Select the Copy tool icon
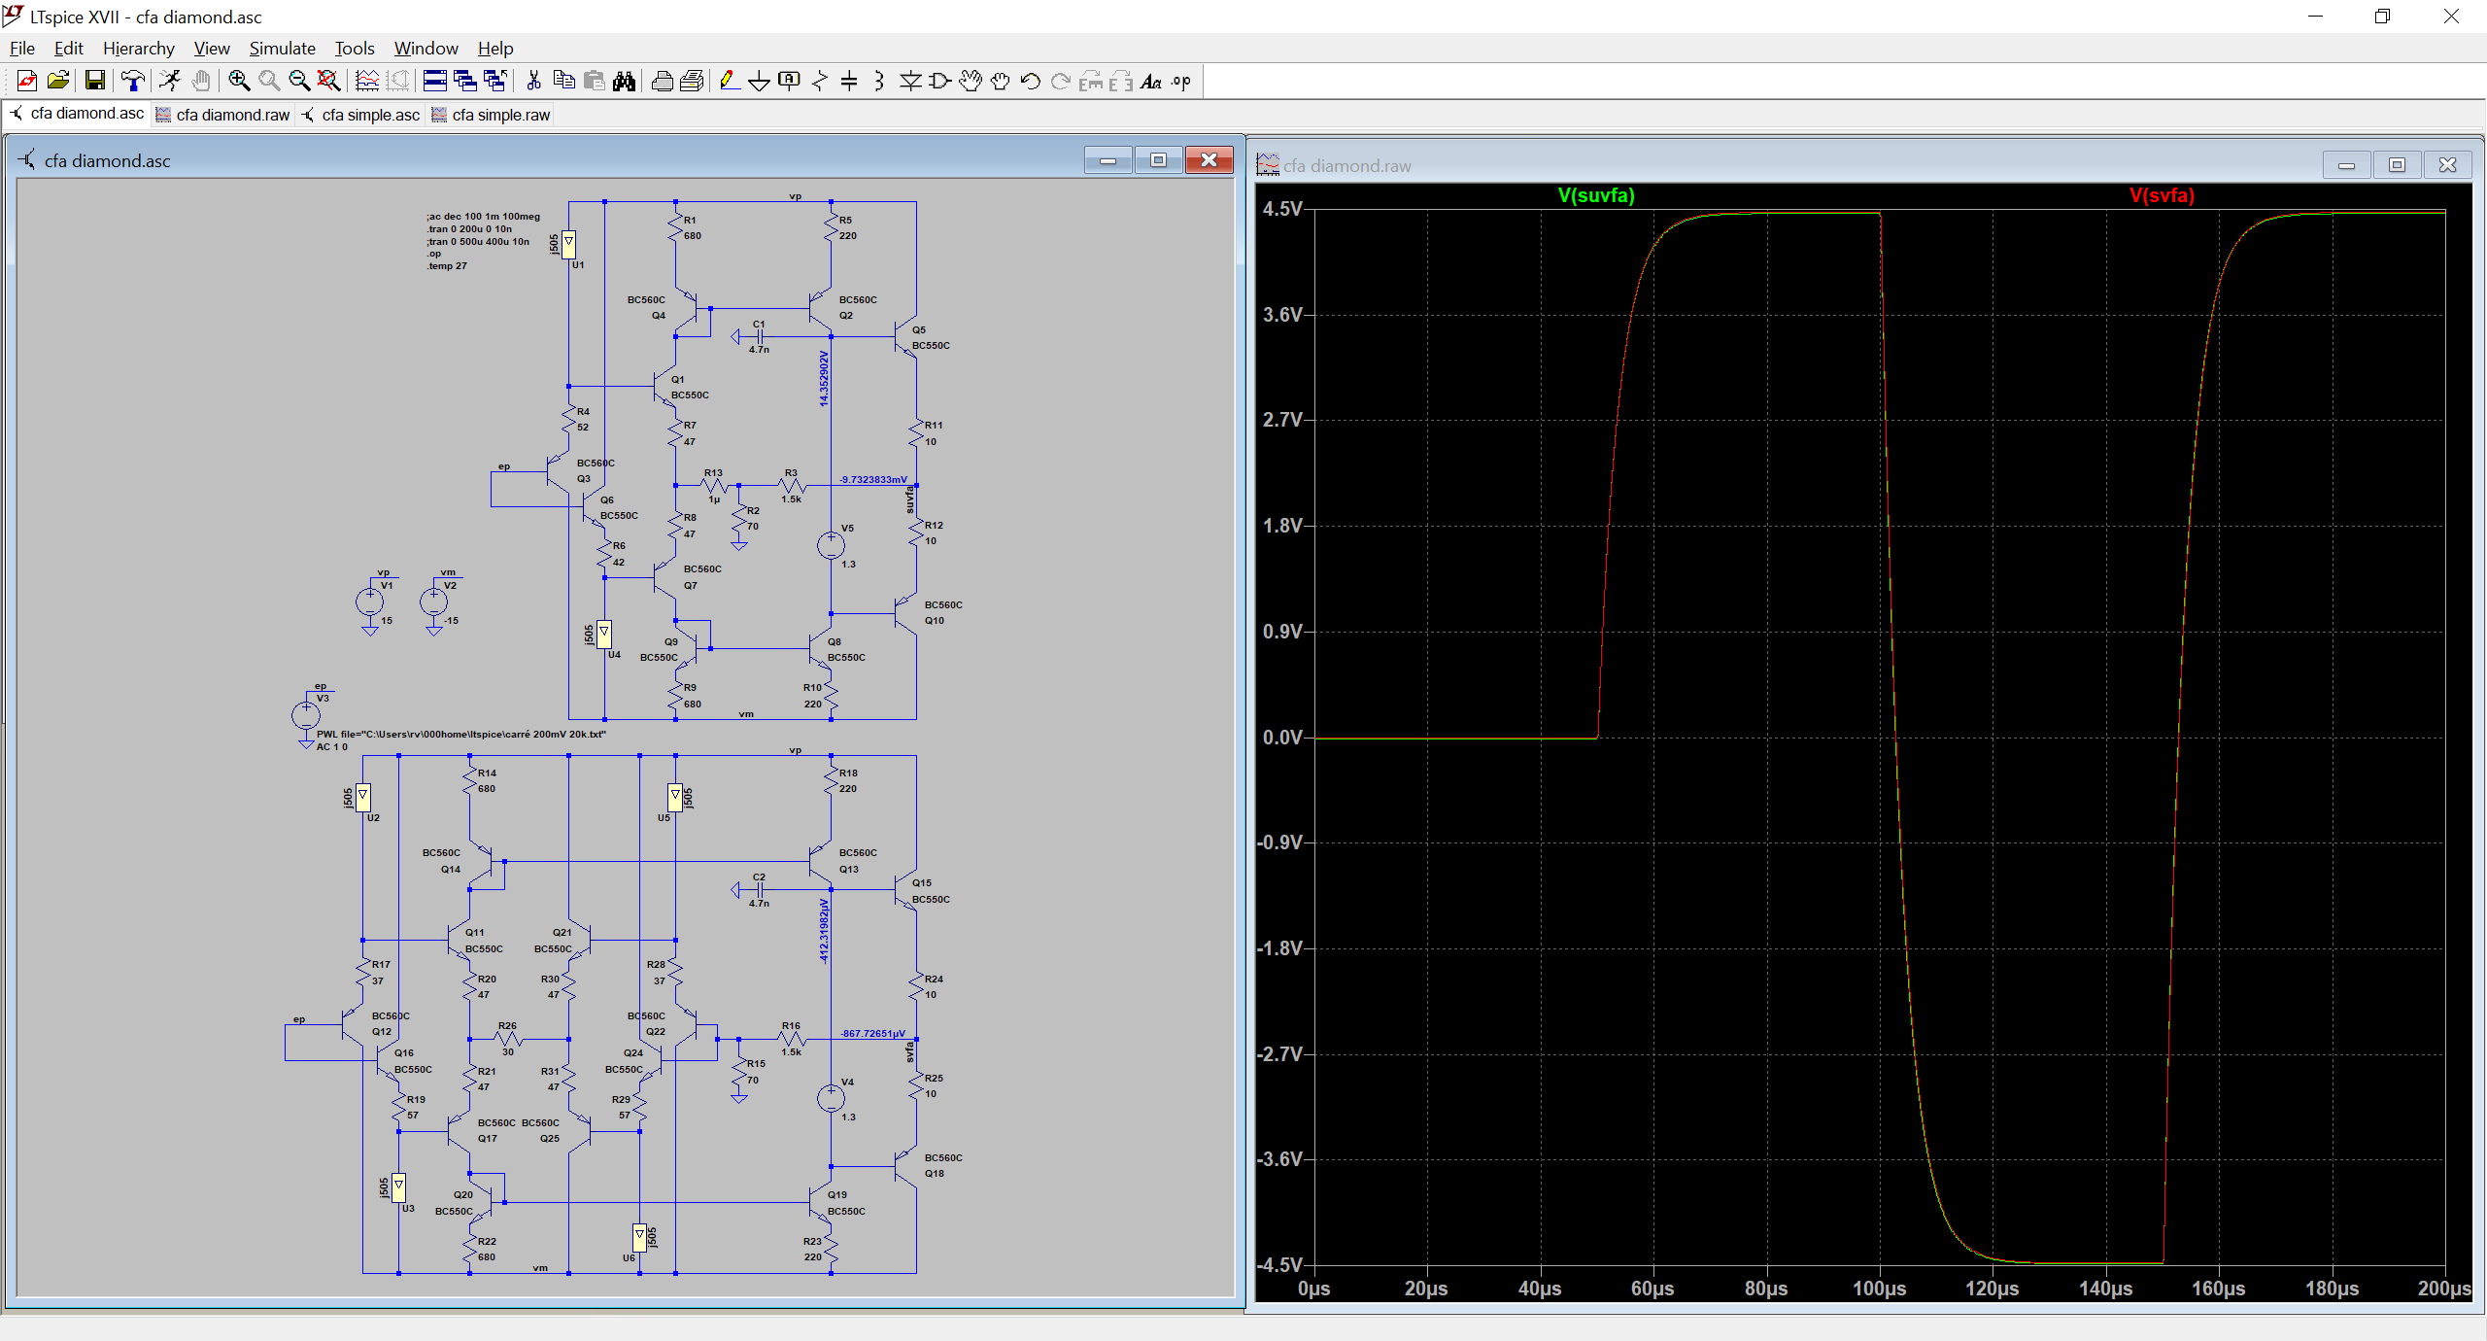 [563, 82]
